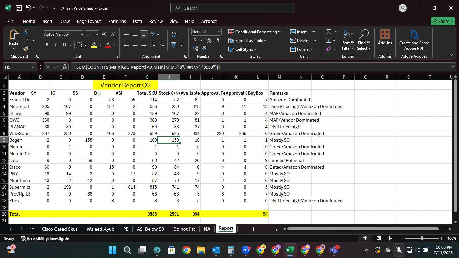Increase font size with the large A icon
The width and height of the screenshot is (459, 258).
104,34
